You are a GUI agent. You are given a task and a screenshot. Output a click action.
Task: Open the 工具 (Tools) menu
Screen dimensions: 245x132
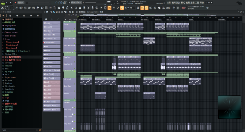[x=197, y=3]
